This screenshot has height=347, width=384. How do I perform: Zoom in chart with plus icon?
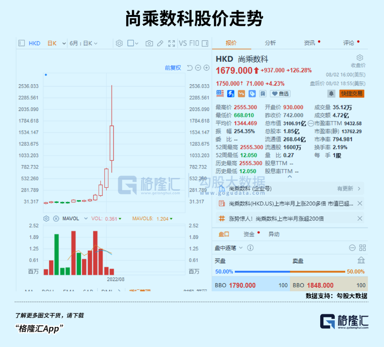click(207, 68)
